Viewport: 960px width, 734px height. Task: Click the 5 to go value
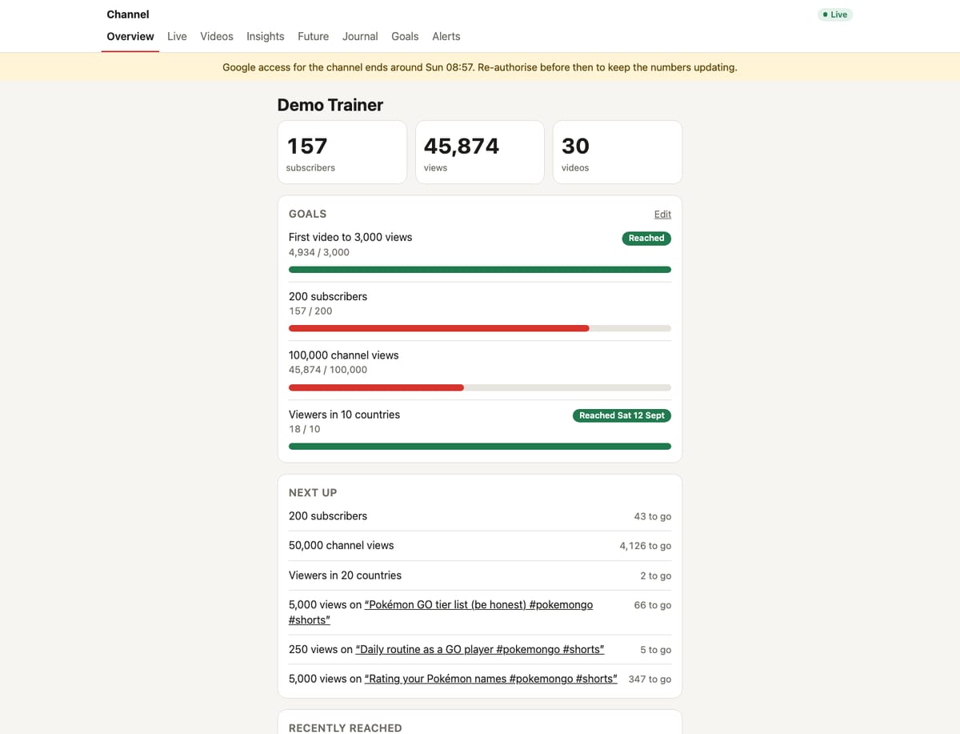(x=656, y=650)
